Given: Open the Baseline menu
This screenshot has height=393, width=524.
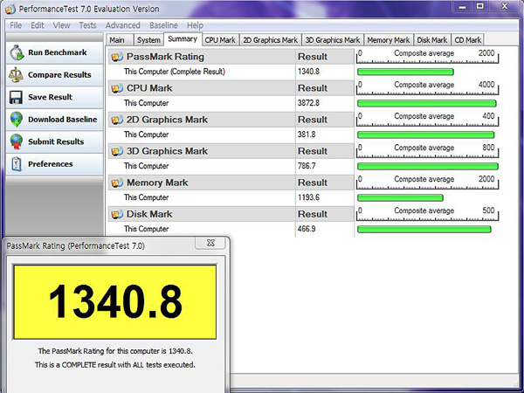Looking at the screenshot, I should pos(163,25).
